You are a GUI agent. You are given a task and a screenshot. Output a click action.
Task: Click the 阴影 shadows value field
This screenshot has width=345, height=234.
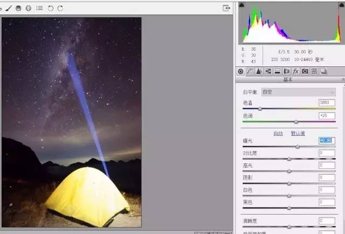[x=327, y=177]
